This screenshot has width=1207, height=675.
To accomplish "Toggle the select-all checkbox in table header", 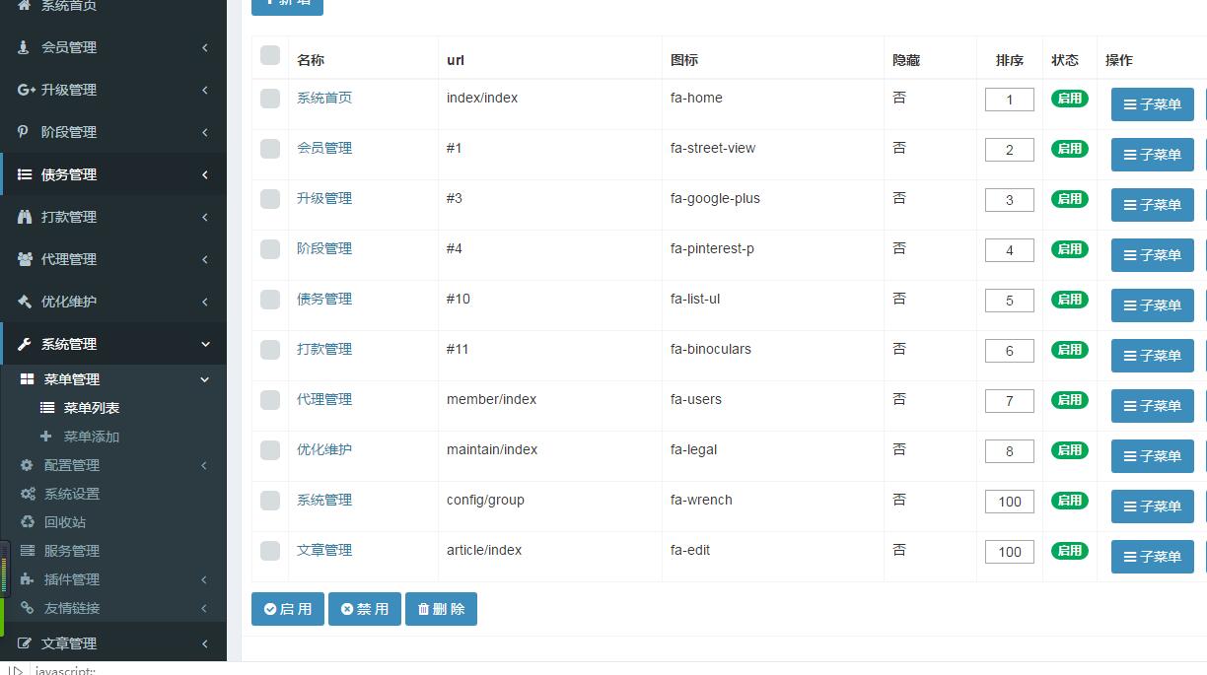I will pos(269,56).
